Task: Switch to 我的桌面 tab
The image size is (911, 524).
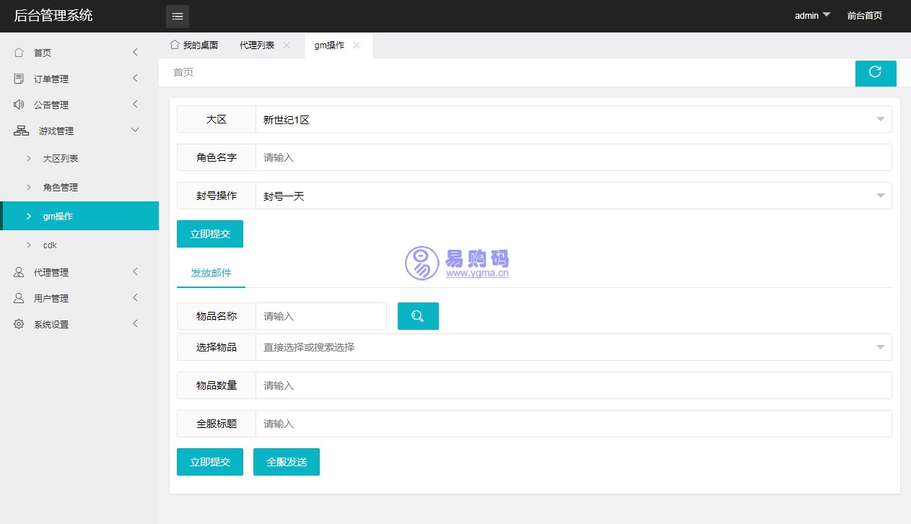Action: point(193,45)
